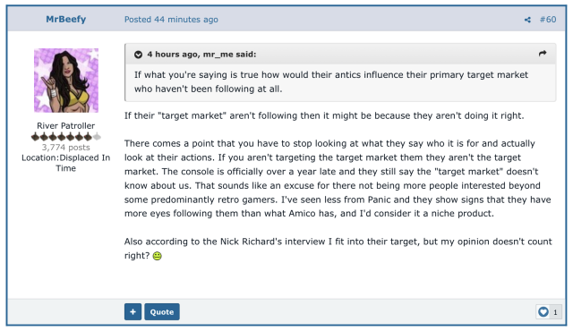573x331 pixels.
Task: Open post number #60 permalink
Action: [x=548, y=20]
